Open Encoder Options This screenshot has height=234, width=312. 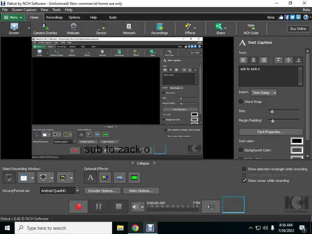coord(102,191)
